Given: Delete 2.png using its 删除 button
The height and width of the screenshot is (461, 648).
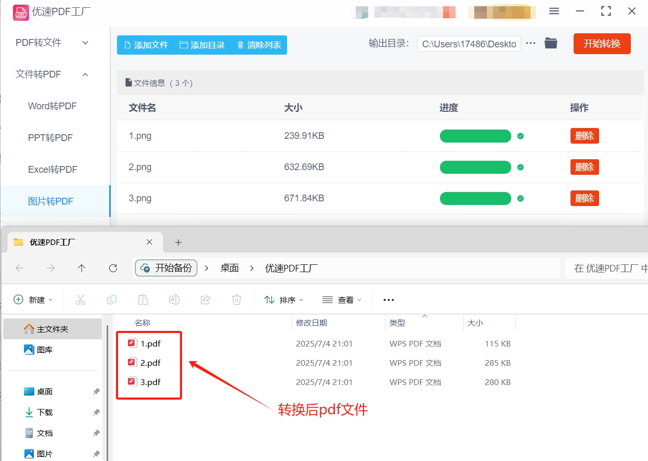Looking at the screenshot, I should 584,167.
